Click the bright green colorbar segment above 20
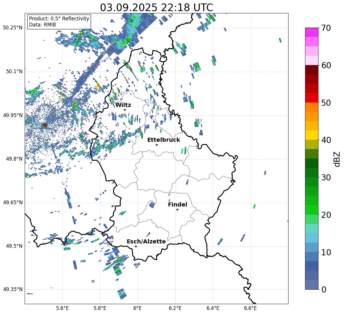This screenshot has height=314, width=344. tap(311, 210)
